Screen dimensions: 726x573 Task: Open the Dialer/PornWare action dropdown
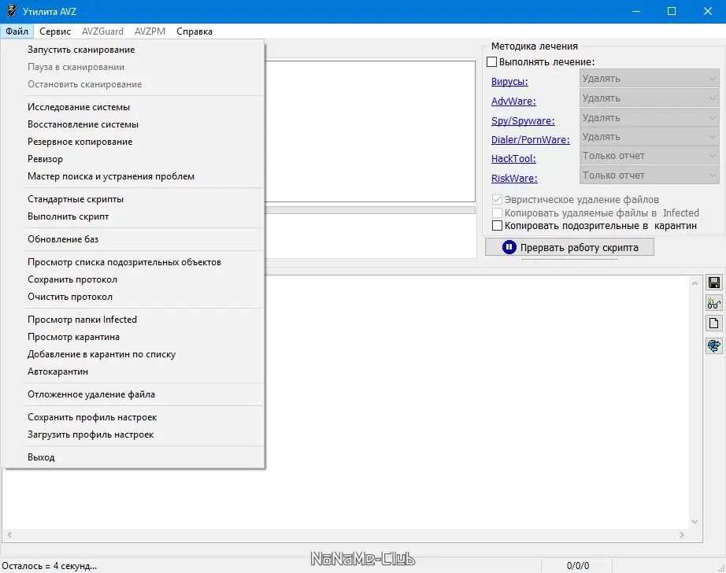[649, 137]
